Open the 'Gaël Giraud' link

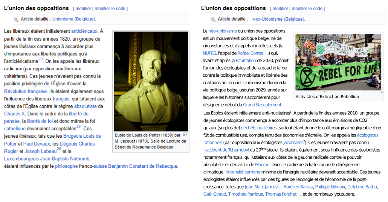[215, 194]
